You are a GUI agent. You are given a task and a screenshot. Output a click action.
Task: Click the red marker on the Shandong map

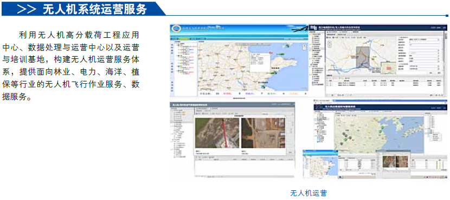(x=271, y=52)
